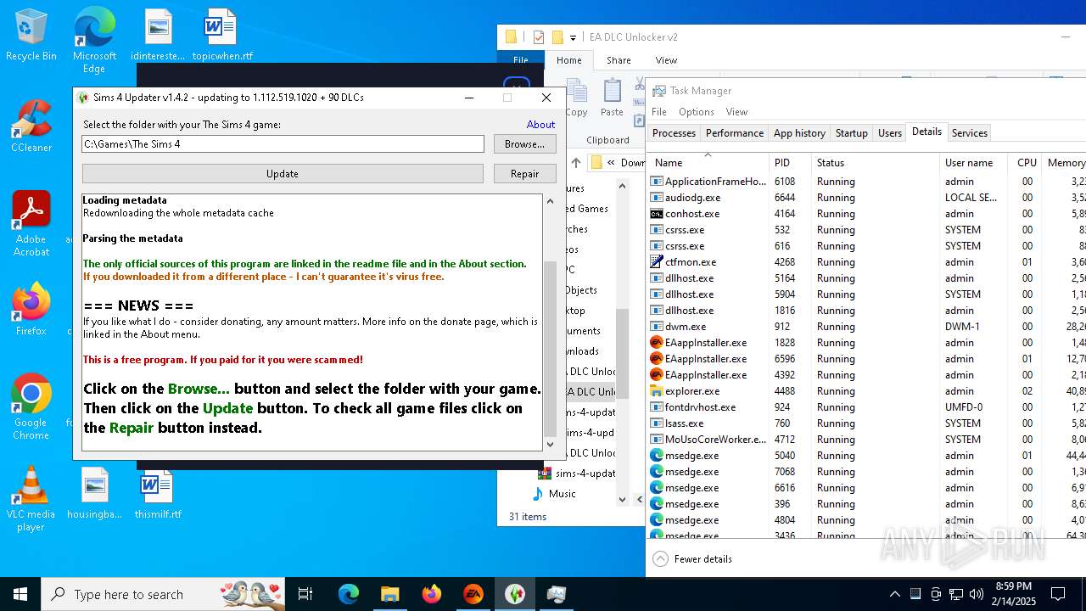Select EAappInstaller.exe with PID 1828
Viewport: 1086px width, 611px height.
click(867, 343)
